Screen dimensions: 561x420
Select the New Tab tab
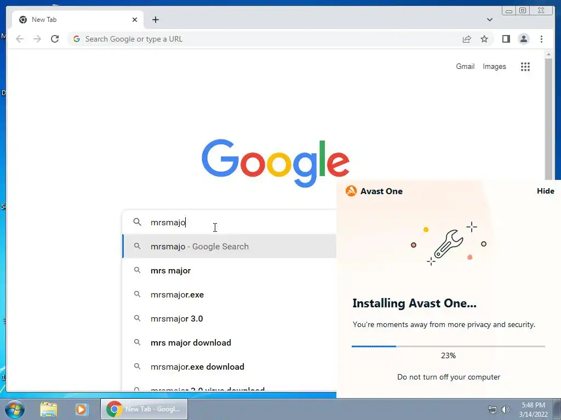78,20
